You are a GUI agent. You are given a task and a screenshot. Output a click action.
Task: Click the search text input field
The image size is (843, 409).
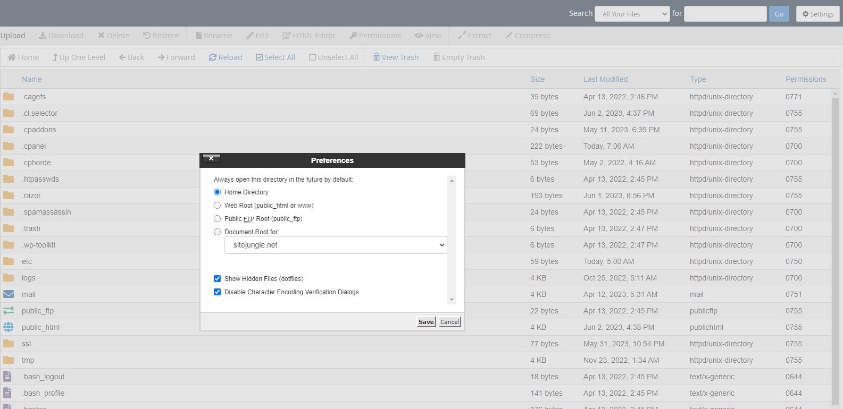click(x=725, y=14)
